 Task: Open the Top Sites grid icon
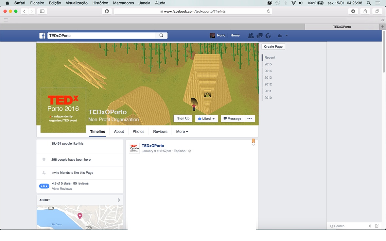(6, 20)
